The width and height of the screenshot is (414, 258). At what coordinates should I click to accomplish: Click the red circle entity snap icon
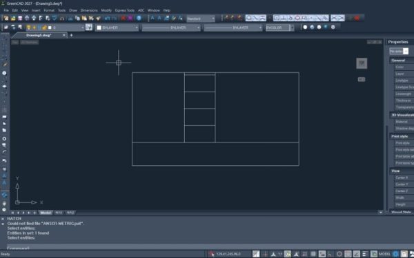[x=297, y=18]
